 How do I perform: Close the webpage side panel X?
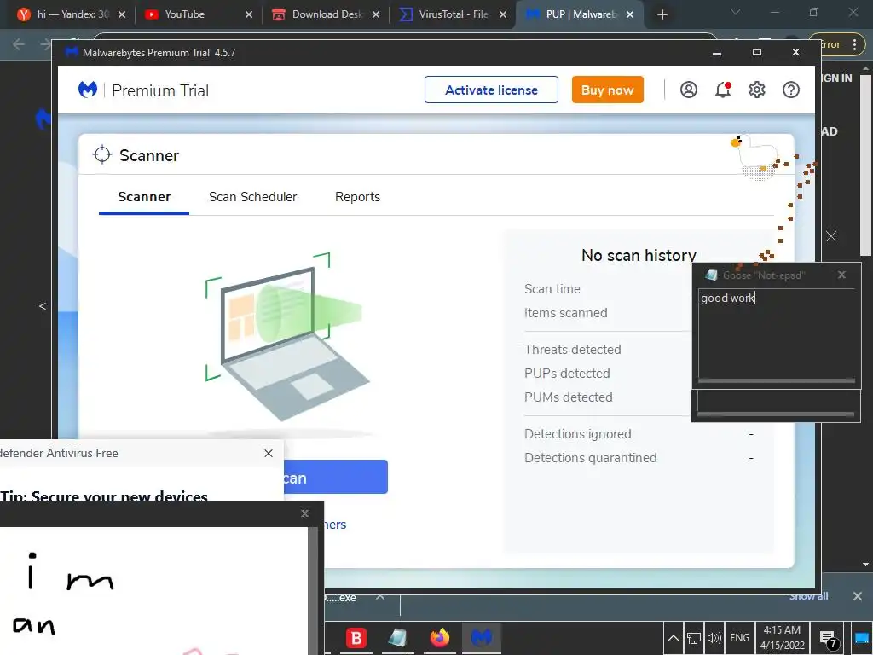pyautogui.click(x=831, y=236)
